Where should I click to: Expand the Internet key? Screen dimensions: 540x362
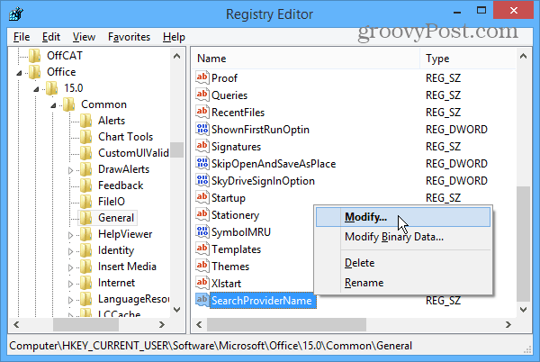(x=70, y=284)
